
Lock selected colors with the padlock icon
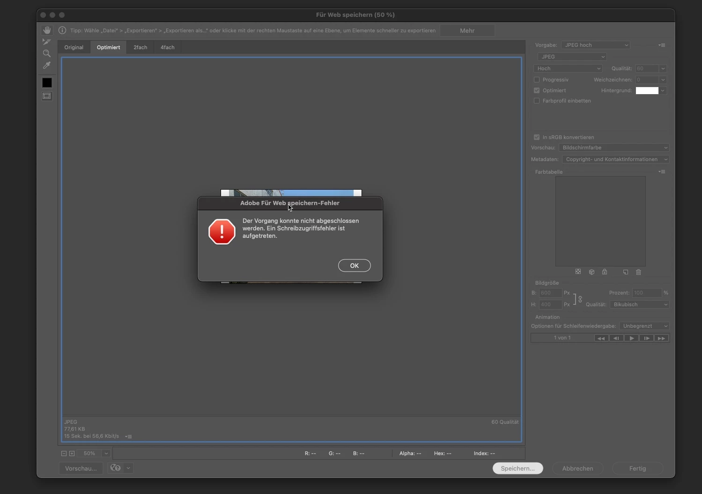point(605,272)
